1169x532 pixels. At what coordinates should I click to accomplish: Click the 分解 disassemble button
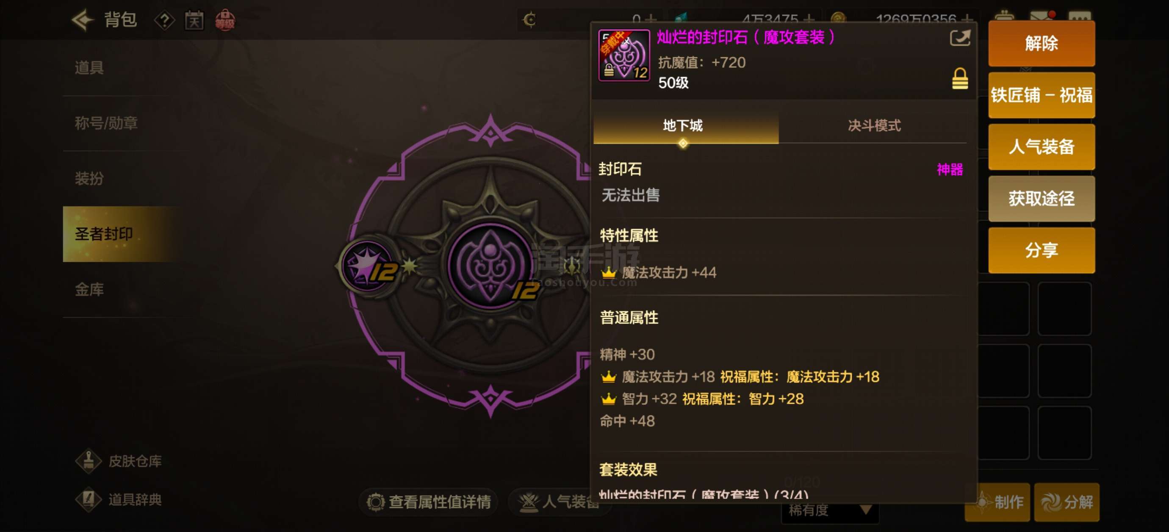point(1067,502)
